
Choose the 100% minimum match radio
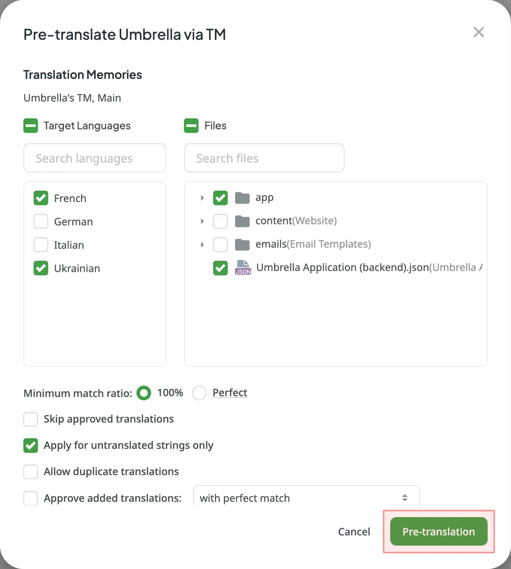[144, 393]
